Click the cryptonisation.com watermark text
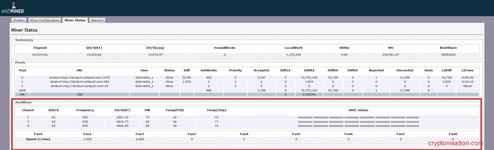 point(455,143)
